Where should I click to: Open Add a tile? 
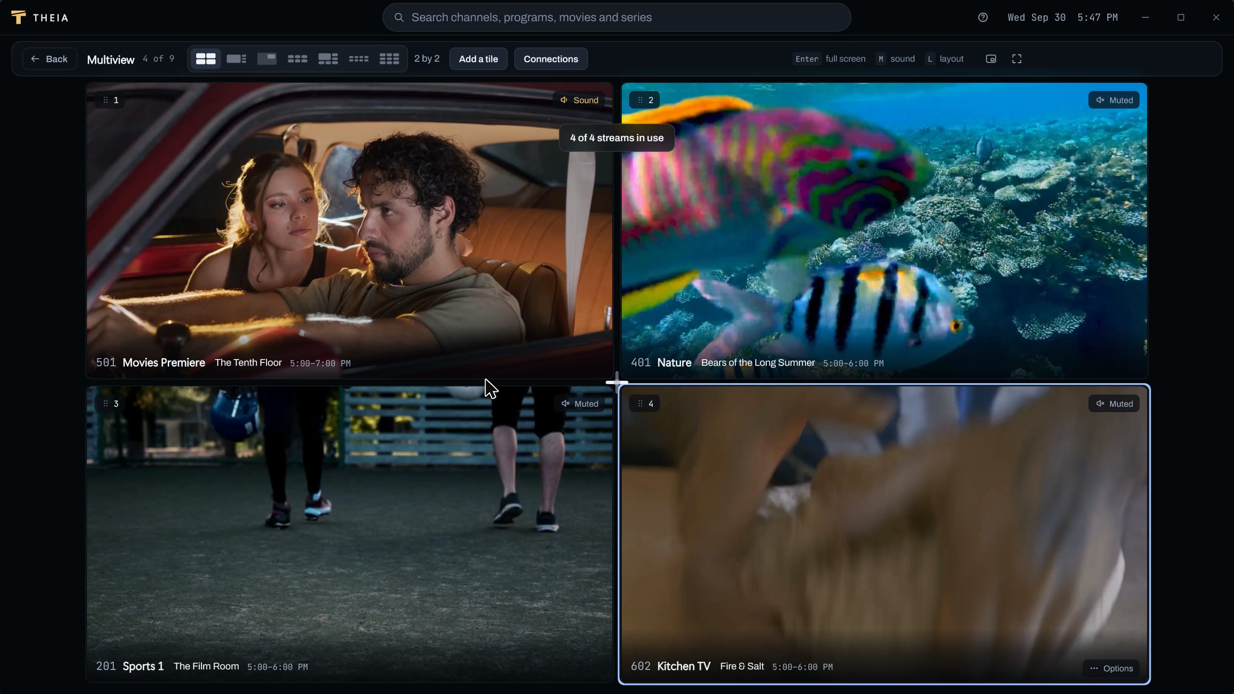click(x=478, y=59)
